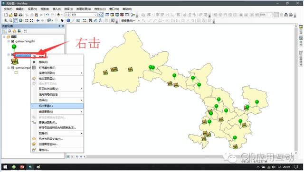This screenshot has height=172, width=304.
Task: Uncheck the gansuchengshi layer checkbox
Action: click(x=13, y=41)
